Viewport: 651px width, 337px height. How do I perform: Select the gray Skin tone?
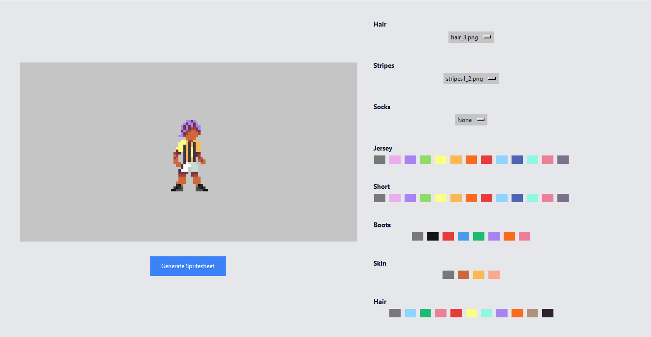point(448,275)
